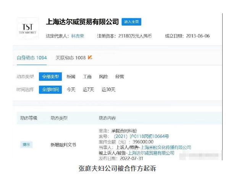
Task: Click the TST Tin'Secret company logo
Action: coord(27,29)
